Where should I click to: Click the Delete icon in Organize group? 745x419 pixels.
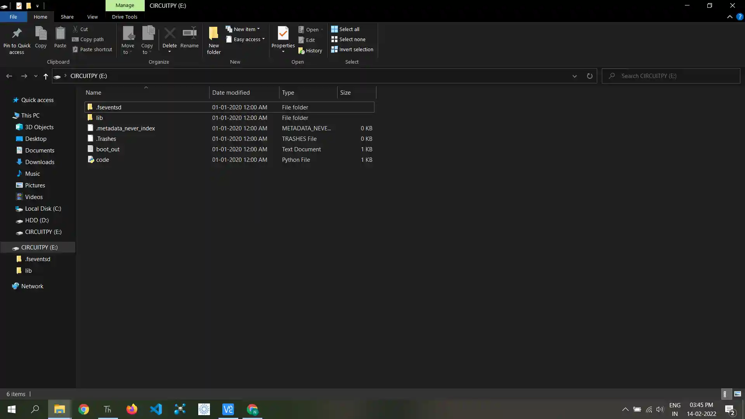coord(170,34)
